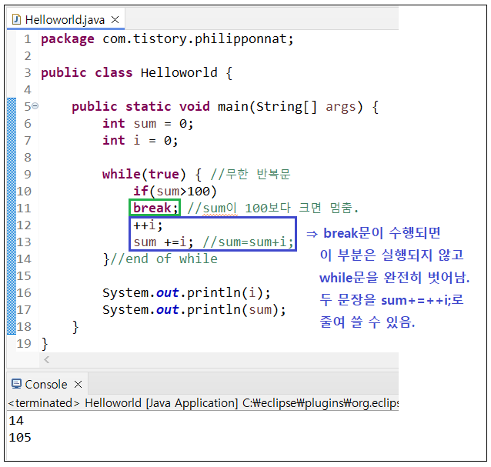Click the Java file icon on Helloworld.java tab
The image size is (491, 467).
pyautogui.click(x=16, y=20)
